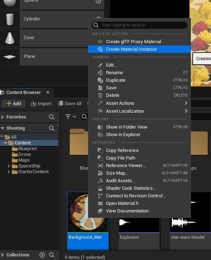The width and height of the screenshot is (211, 260).
Task: Select Create glTF Proxy Material option
Action: pos(139,42)
